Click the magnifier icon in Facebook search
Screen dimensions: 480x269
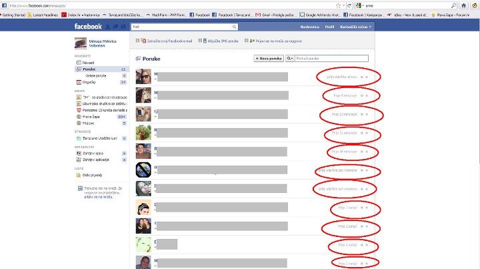click(234, 27)
